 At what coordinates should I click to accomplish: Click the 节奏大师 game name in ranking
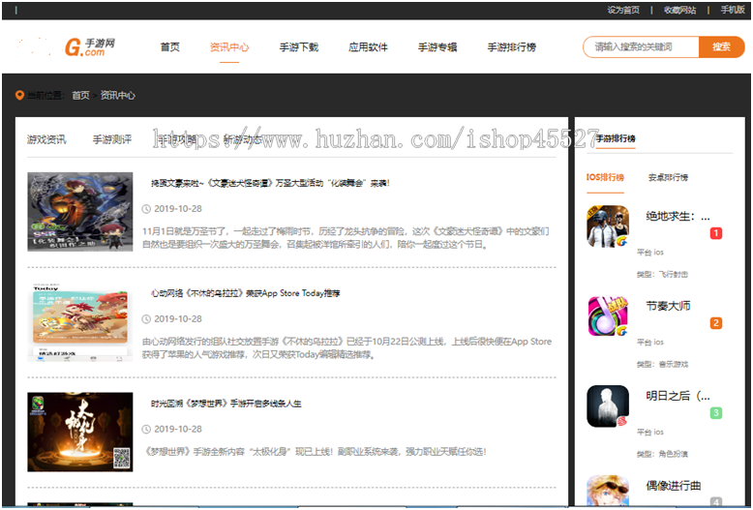point(668,306)
